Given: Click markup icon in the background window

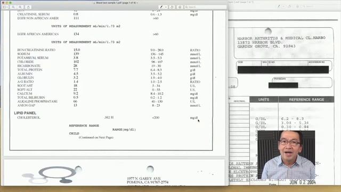Looking at the screenshot, I should [297, 6].
